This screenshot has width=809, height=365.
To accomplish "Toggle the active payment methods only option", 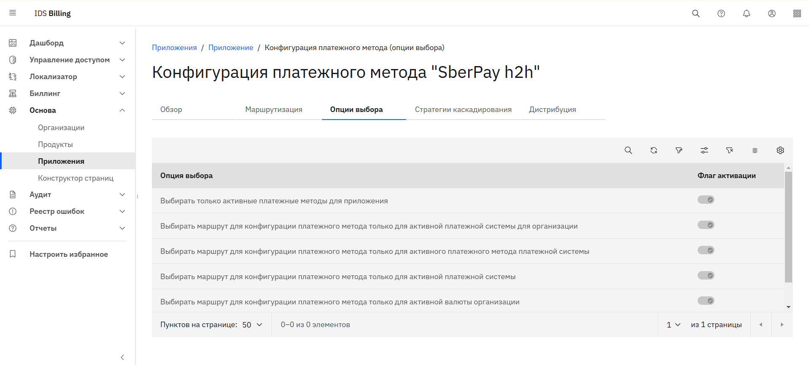I will coord(706,200).
